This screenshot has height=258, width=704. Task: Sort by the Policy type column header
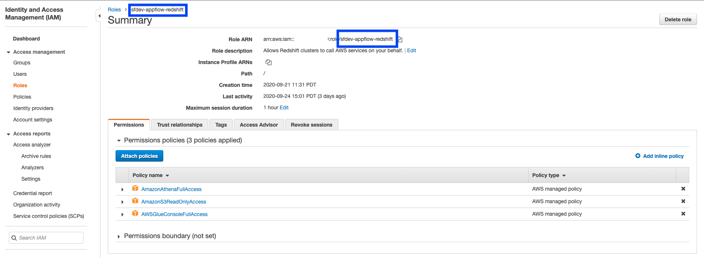[x=549, y=175]
